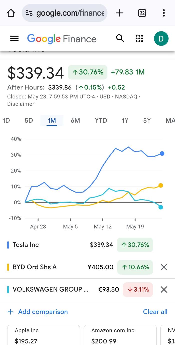Open the Disclaimer link
The image size is (175, 345).
point(21,104)
